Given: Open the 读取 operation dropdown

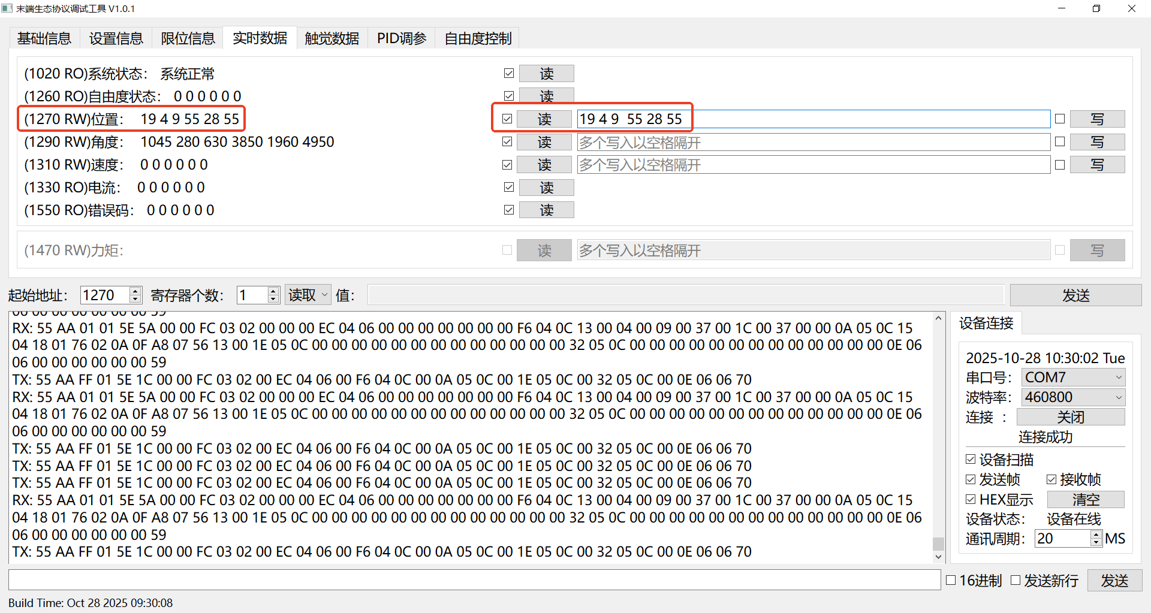Looking at the screenshot, I should tap(308, 295).
